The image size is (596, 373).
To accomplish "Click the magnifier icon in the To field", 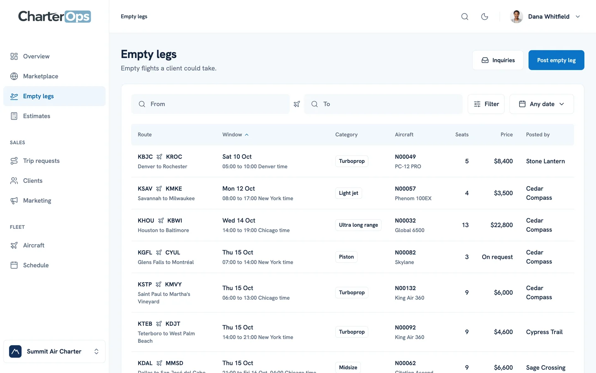I will tap(315, 104).
